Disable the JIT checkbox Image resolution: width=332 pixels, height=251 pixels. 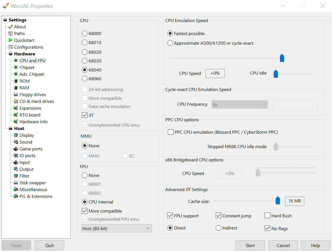84,115
